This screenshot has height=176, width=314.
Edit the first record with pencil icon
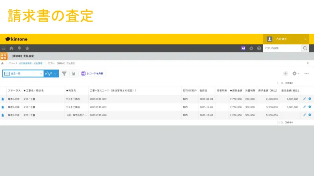(x=304, y=99)
